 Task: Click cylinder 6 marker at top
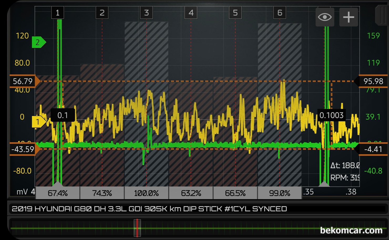(280, 13)
